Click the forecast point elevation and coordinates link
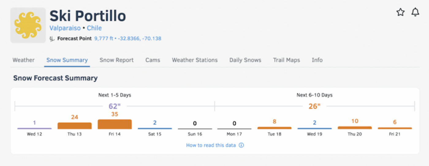 click(128, 39)
